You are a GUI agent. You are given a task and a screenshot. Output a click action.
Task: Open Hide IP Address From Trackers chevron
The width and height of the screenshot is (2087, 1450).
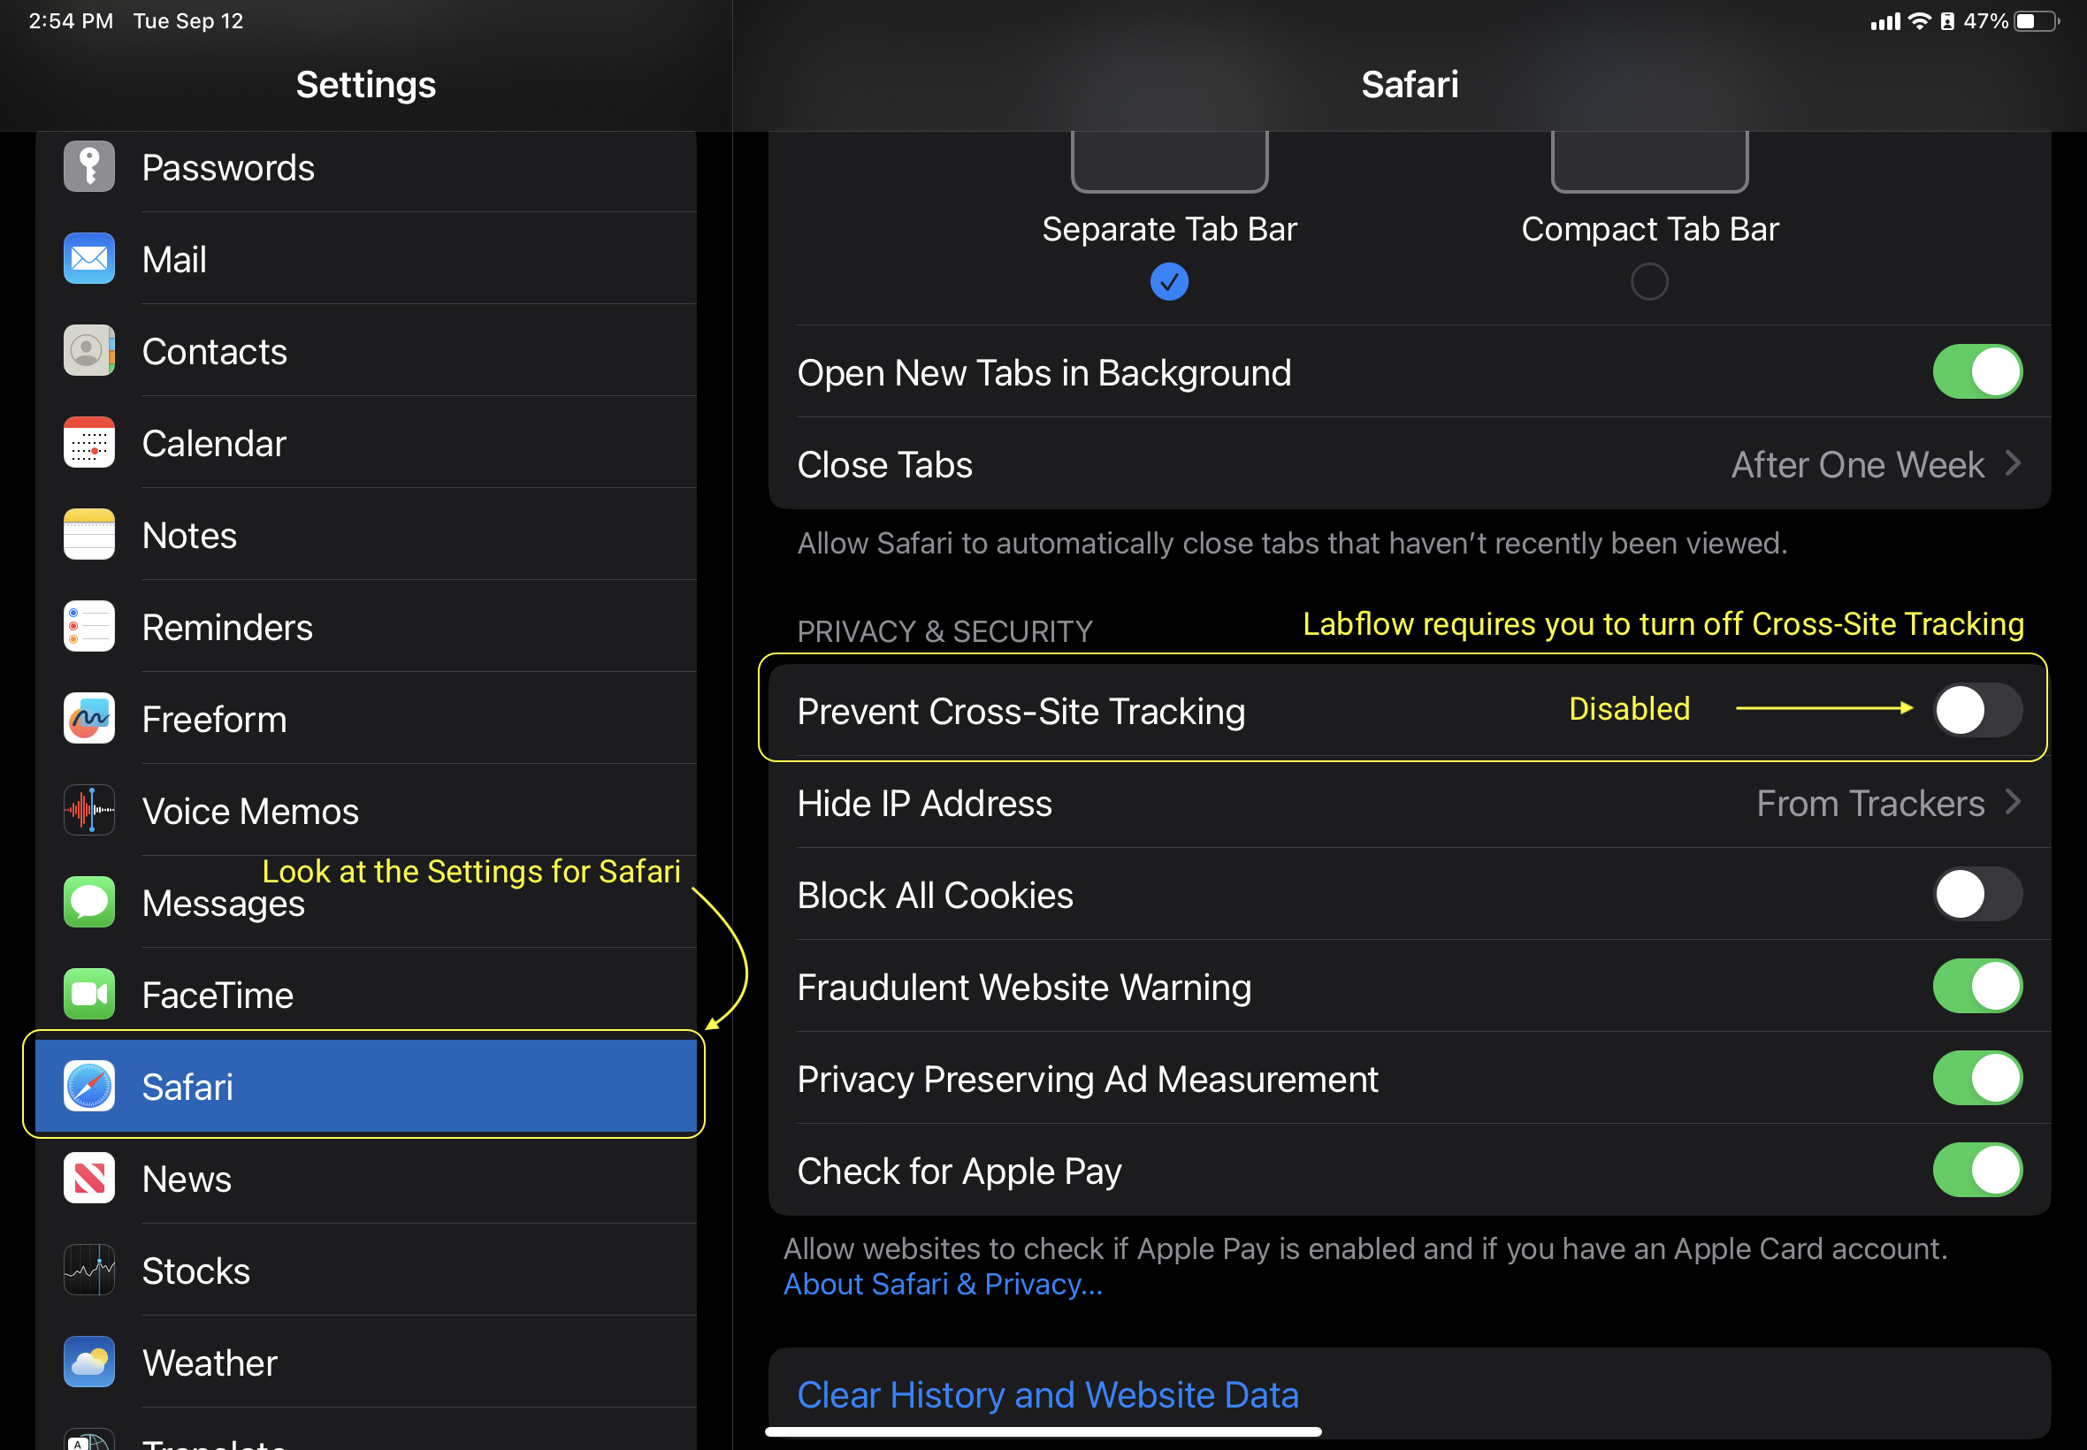pyautogui.click(x=2014, y=803)
